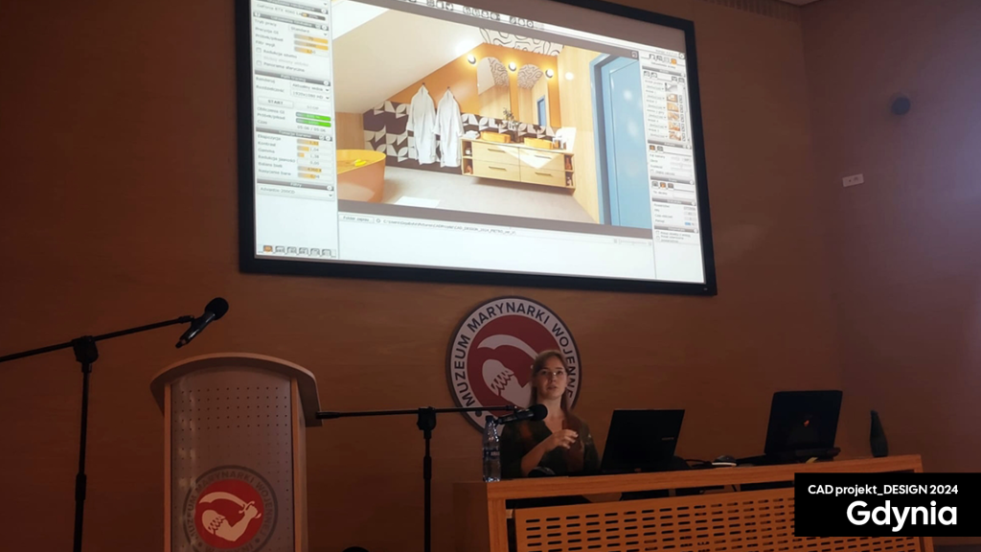Viewport: 981px width, 552px height.
Task: Adjust the Precyzja GI slider
Action: point(311,38)
